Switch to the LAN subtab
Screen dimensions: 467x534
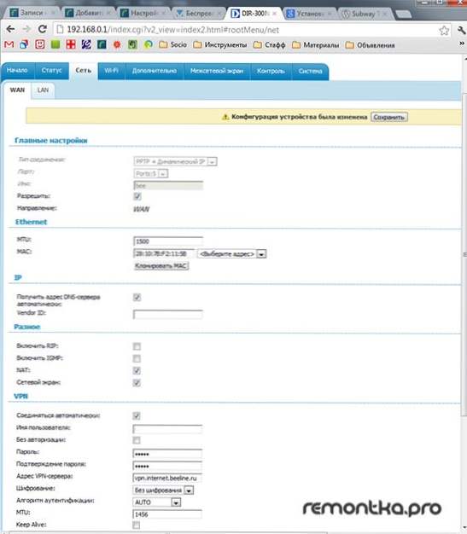(43, 90)
